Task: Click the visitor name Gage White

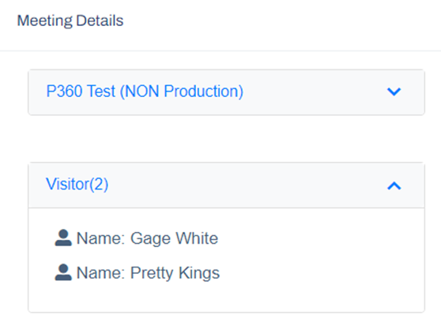Action: coord(174,238)
